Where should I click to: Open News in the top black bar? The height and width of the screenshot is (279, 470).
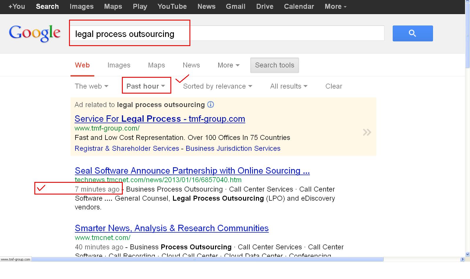[x=207, y=6]
